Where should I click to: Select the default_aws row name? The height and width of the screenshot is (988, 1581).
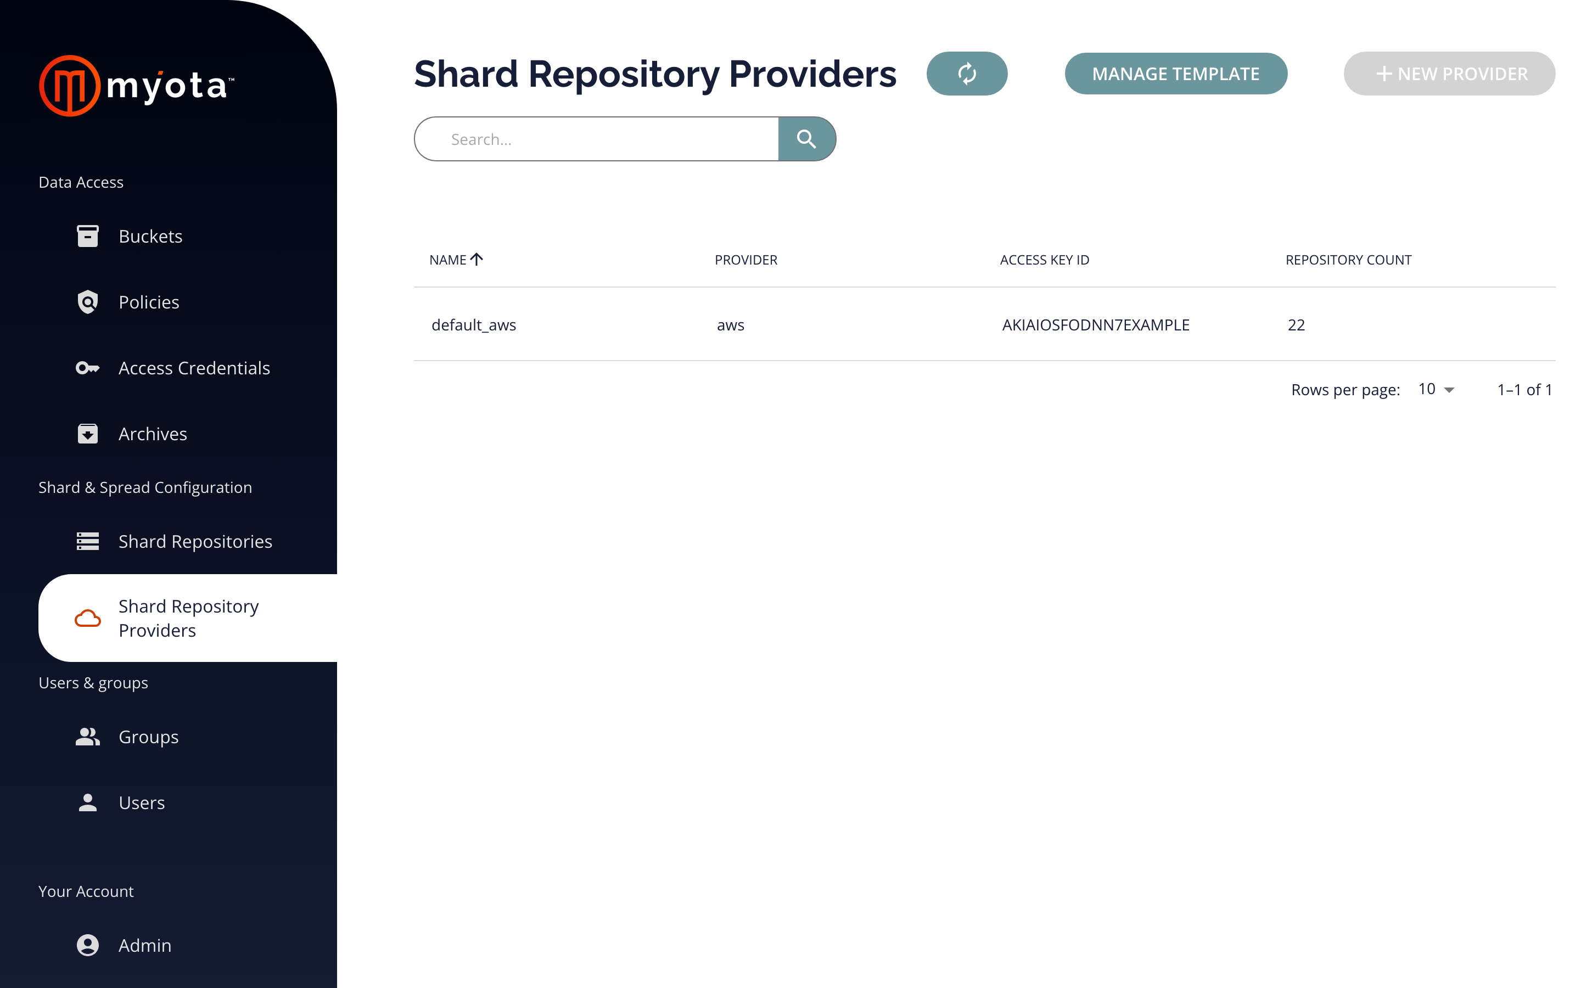[x=474, y=325]
